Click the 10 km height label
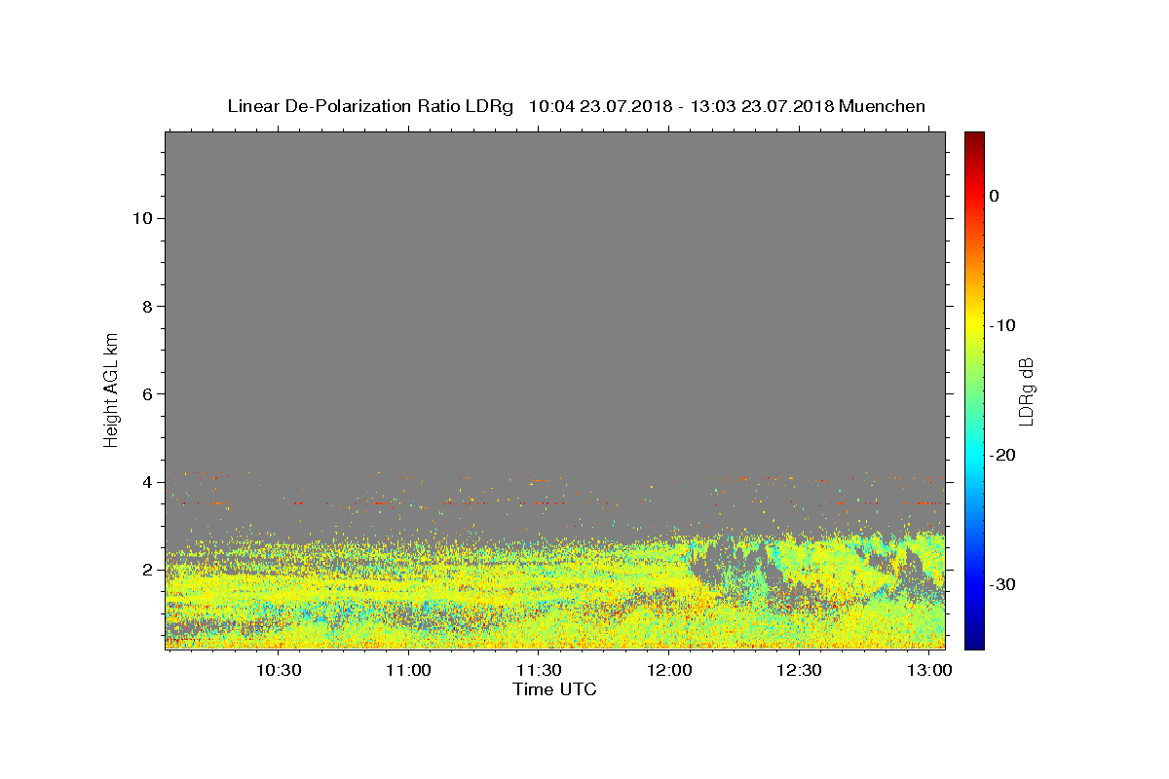The image size is (1169, 779). point(141,218)
